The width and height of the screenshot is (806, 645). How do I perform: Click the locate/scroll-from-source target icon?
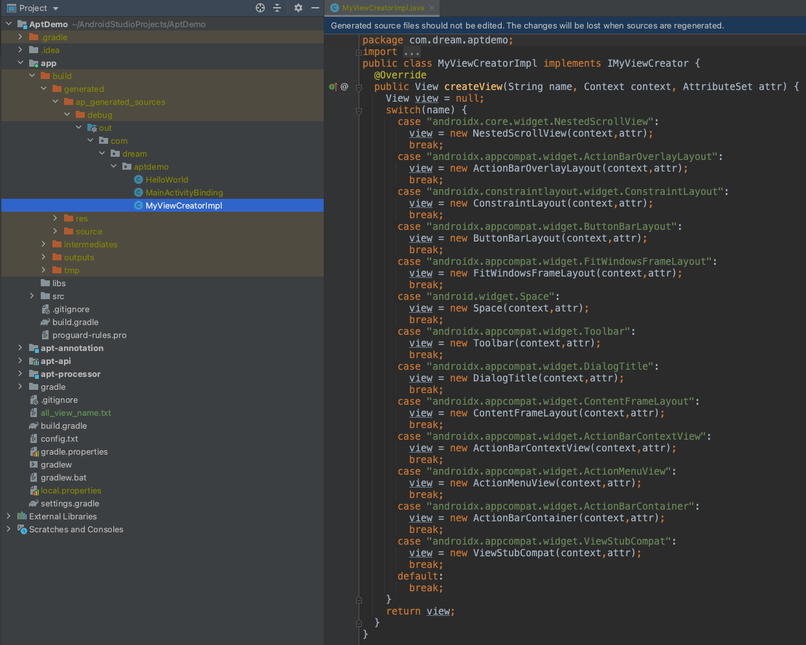click(260, 8)
